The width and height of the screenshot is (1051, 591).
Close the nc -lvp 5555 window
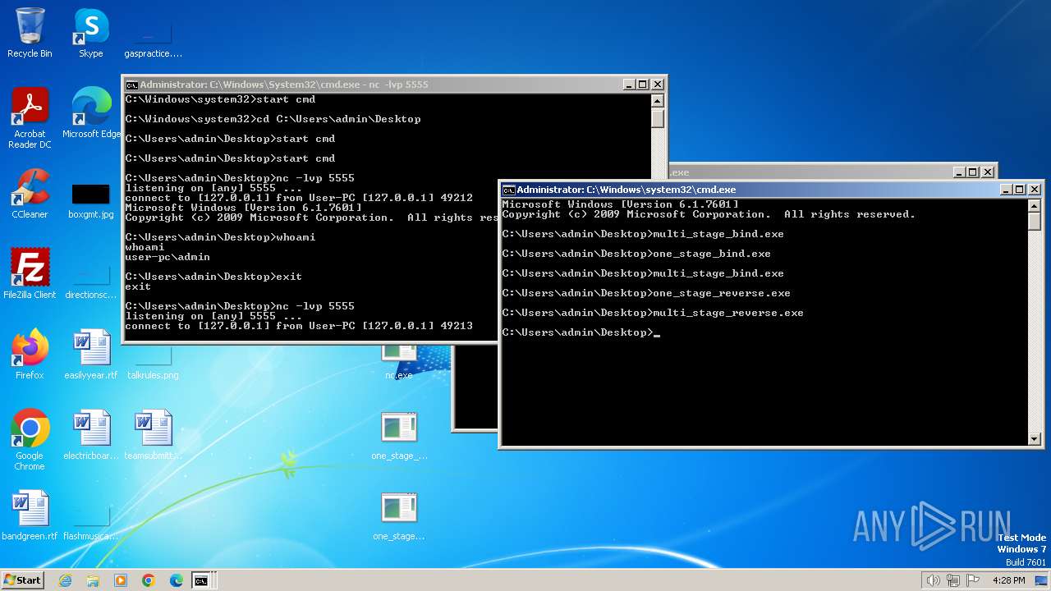click(657, 85)
